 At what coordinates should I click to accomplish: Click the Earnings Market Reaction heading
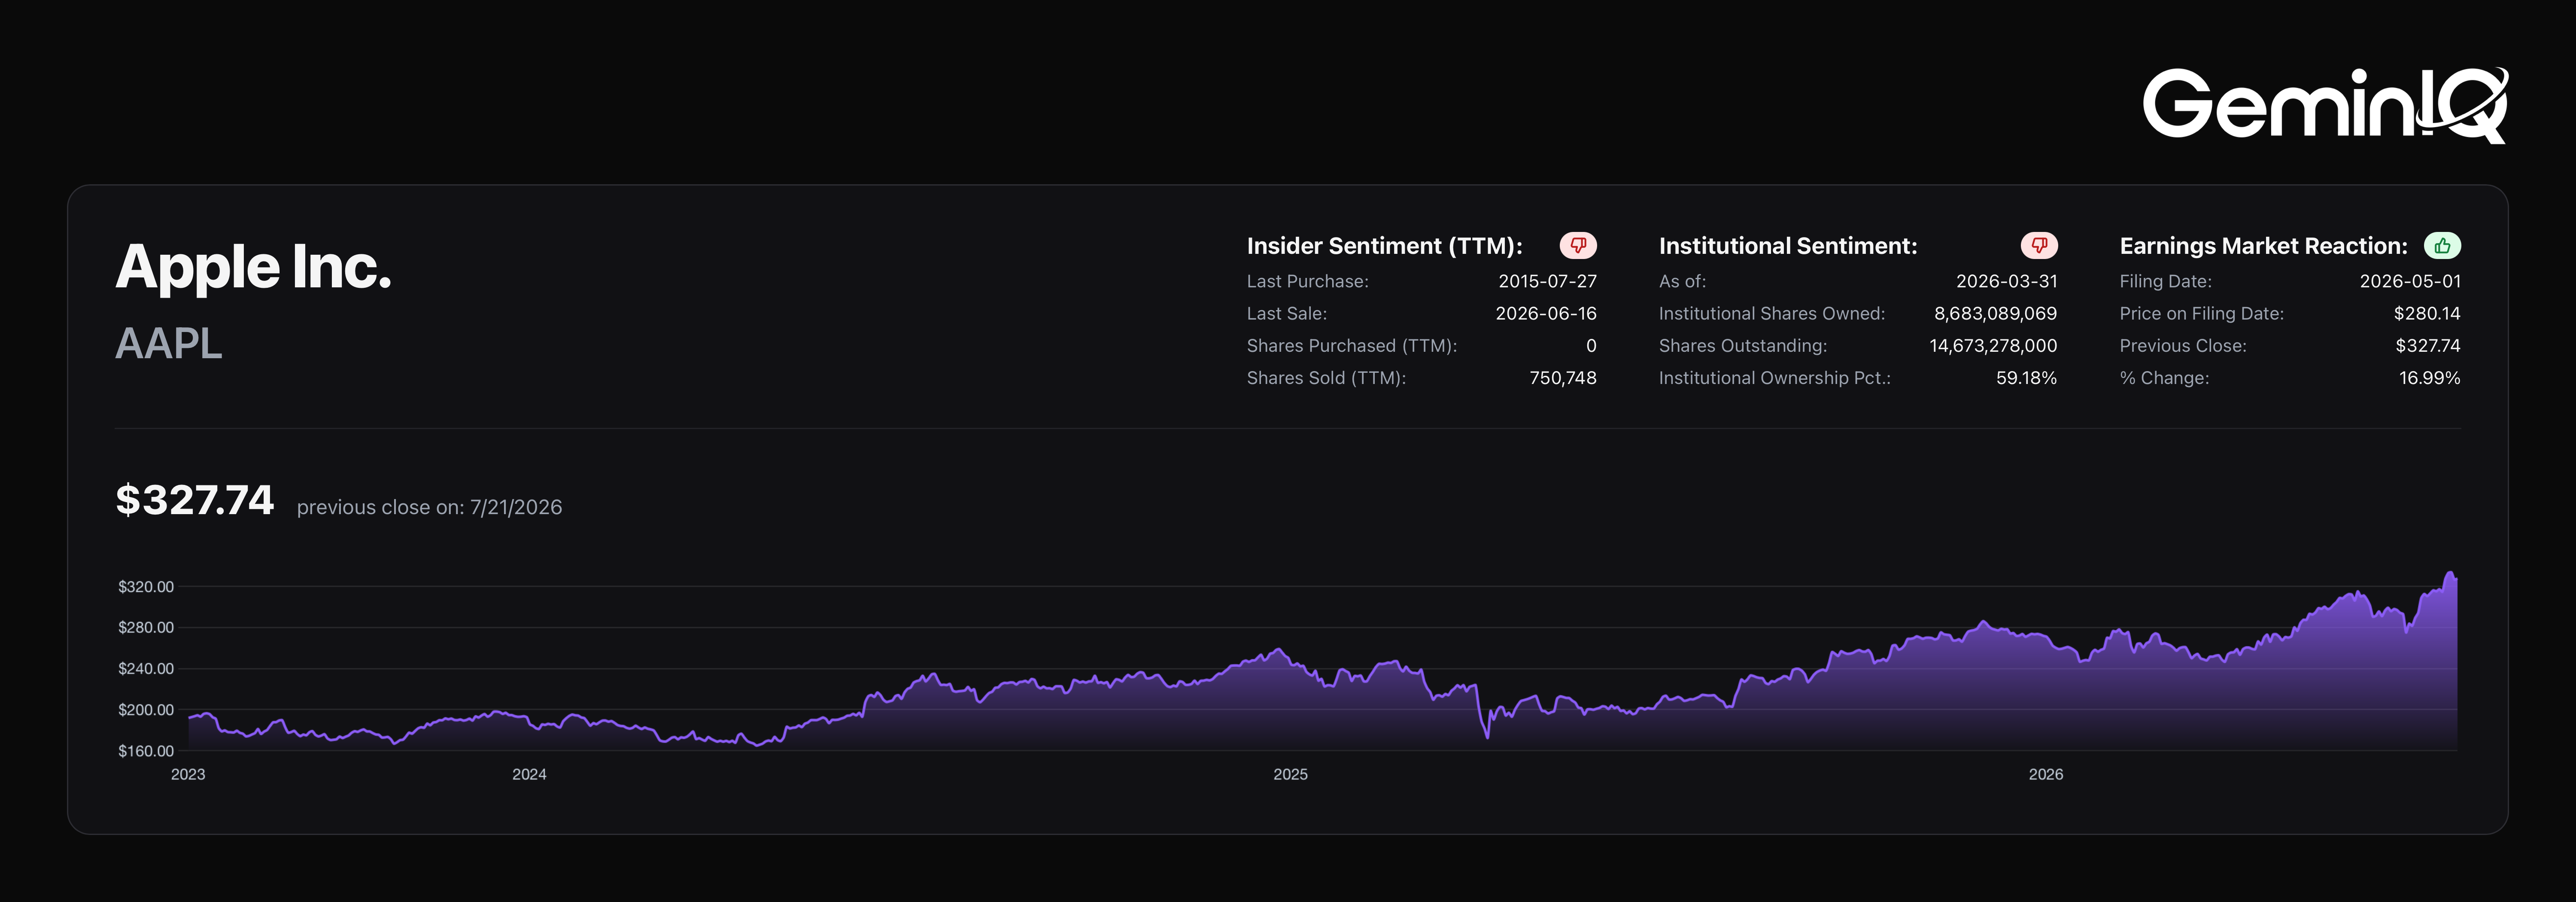point(2263,246)
